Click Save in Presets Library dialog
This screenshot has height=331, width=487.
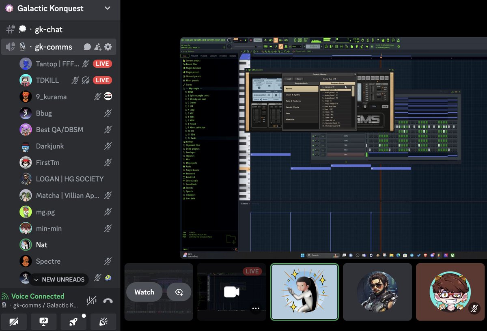299,79
